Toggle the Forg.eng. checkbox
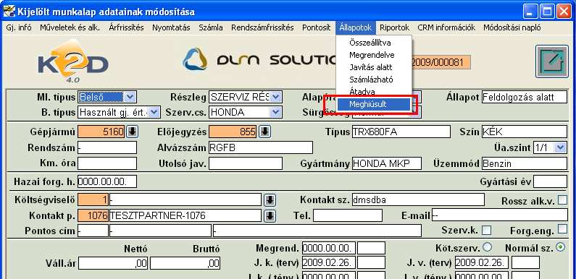This screenshot has height=279, width=576. [x=562, y=229]
